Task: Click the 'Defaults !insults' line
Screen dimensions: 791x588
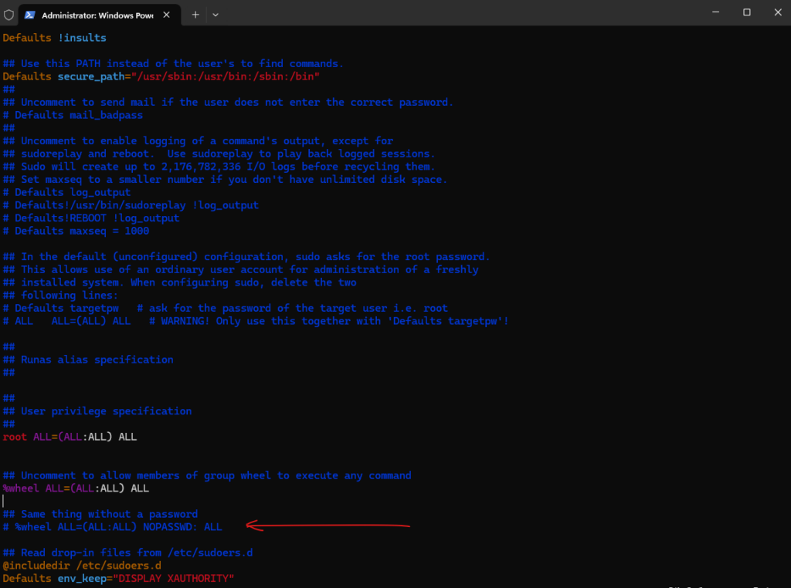Action: tap(54, 38)
